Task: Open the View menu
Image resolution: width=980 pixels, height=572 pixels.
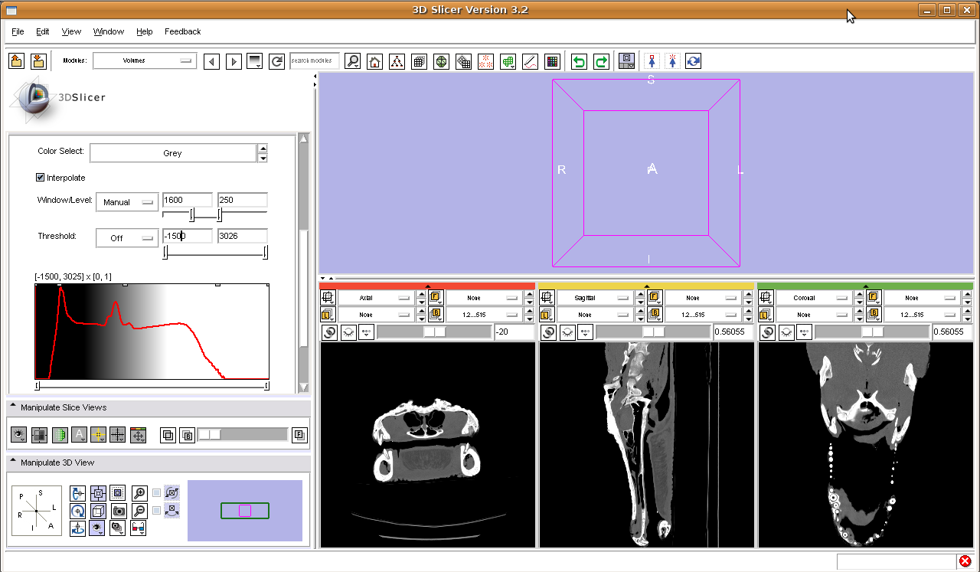Action: point(71,31)
